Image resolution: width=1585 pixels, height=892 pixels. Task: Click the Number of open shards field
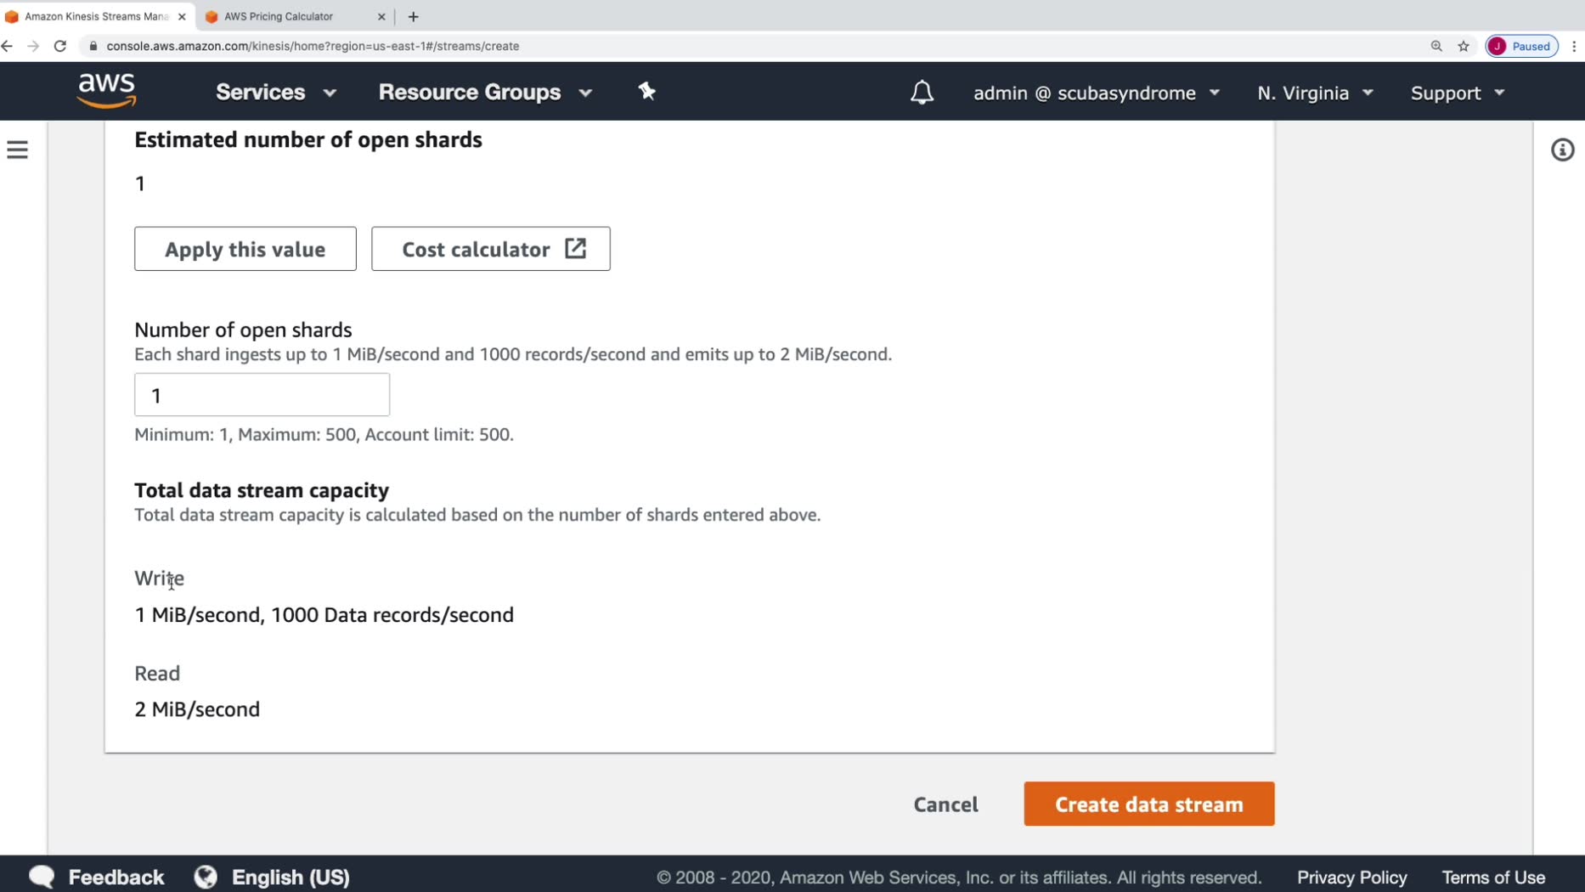coord(262,395)
